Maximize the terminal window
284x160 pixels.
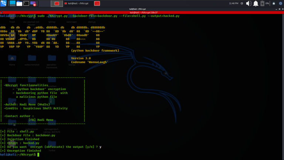pos(280,9)
